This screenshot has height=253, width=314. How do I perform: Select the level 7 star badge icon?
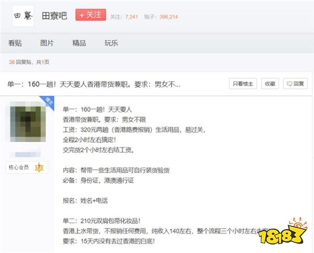point(39,167)
